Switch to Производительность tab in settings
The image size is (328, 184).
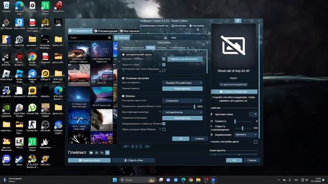[x=133, y=48]
